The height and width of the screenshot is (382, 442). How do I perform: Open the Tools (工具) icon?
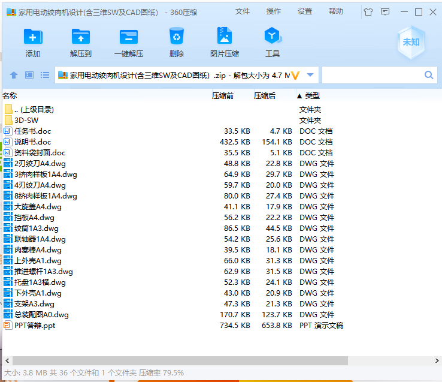click(x=273, y=36)
